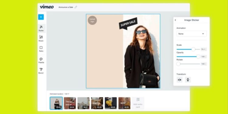Edit the project title pencil icon
Viewport: 228px width, 114px height.
(x=76, y=7)
